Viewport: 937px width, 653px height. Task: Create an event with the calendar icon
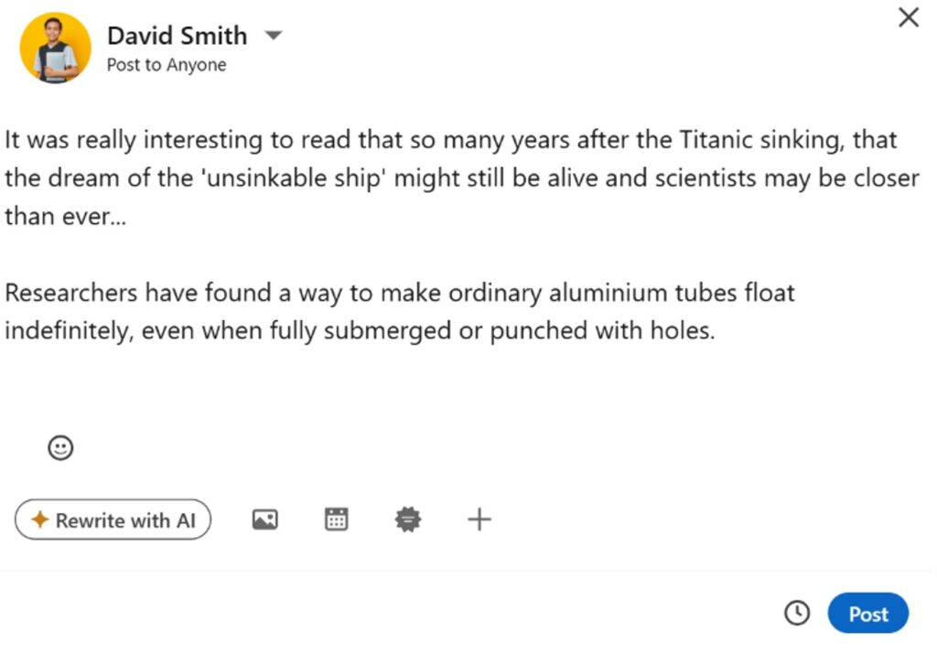337,519
